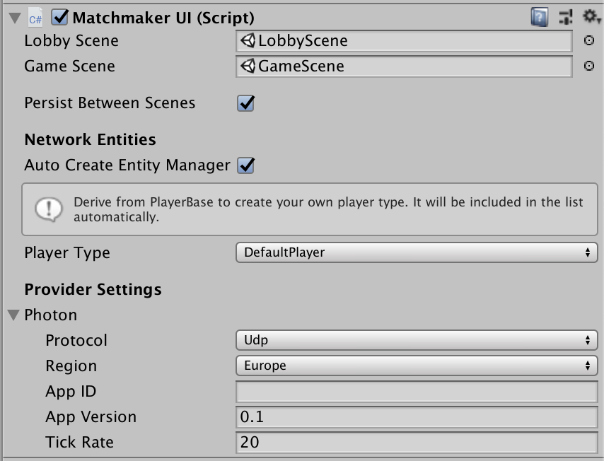604x461 pixels.
Task: Disable the Matchmaker UI script checkbox
Action: pos(59,18)
